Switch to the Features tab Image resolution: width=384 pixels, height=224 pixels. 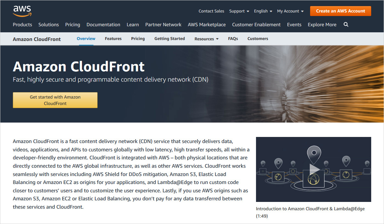(113, 39)
